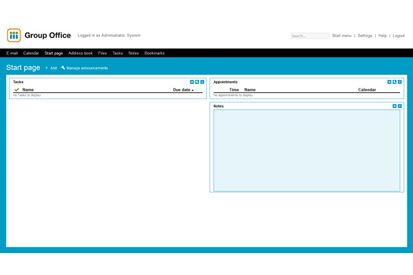This screenshot has width=413, height=275.
Task: Collapse the Notes panel
Action: click(394, 107)
